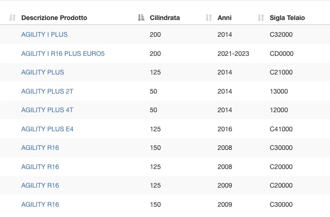Select the row with telaio CD0000

165,54
